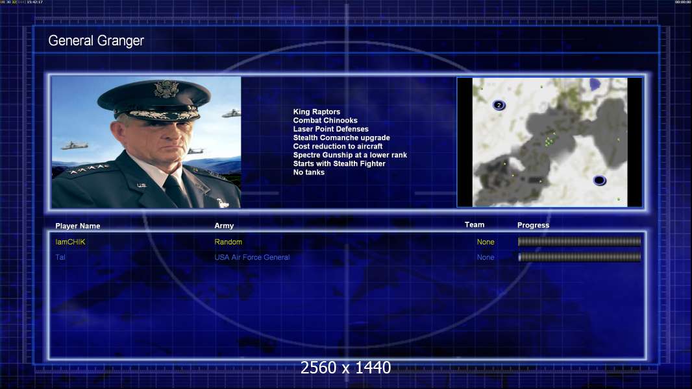Click the No tanks line
The height and width of the screenshot is (389, 692).
[308, 172]
